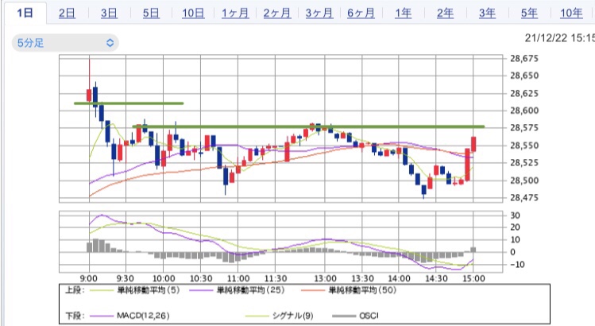Click the 上段 legend row label

(75, 291)
